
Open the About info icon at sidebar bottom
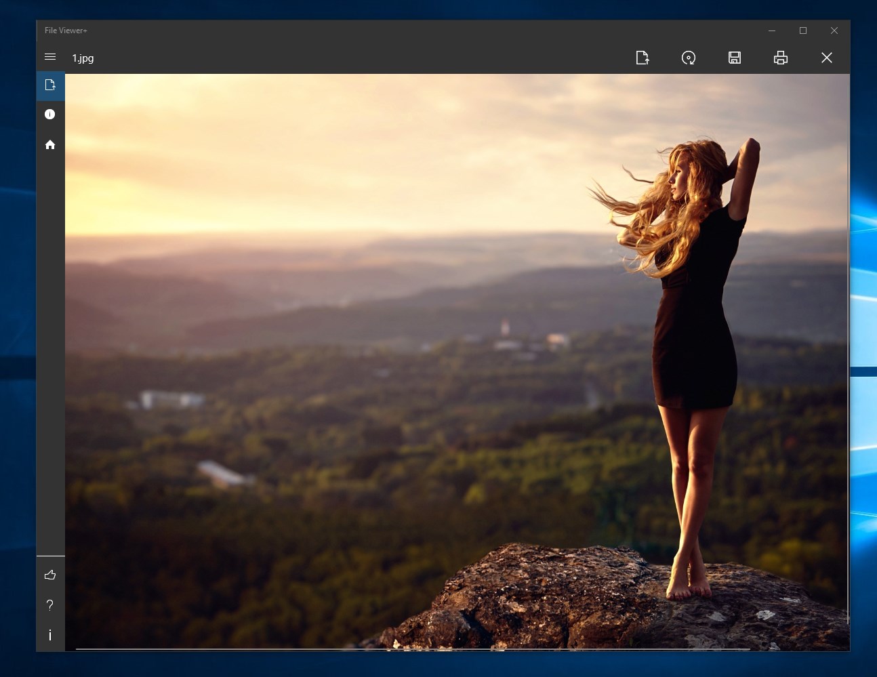(x=50, y=635)
